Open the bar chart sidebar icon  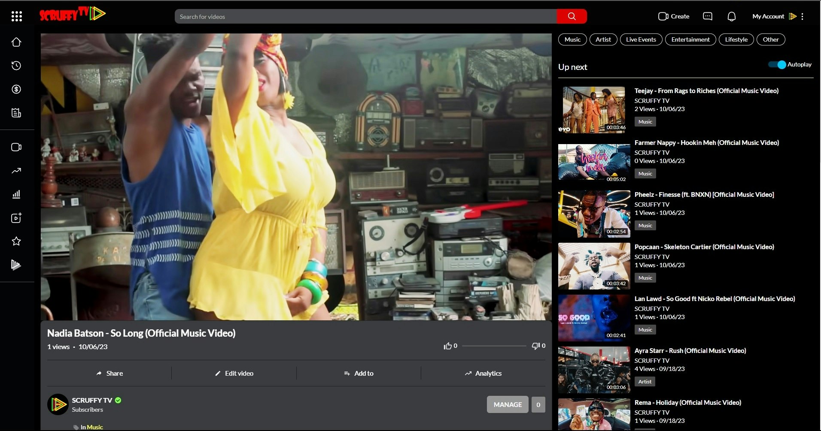click(16, 194)
